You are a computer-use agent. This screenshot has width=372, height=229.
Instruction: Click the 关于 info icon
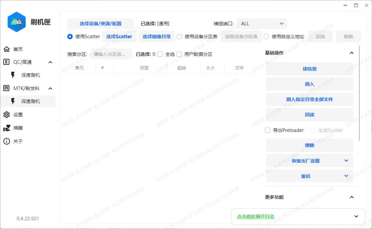6,141
